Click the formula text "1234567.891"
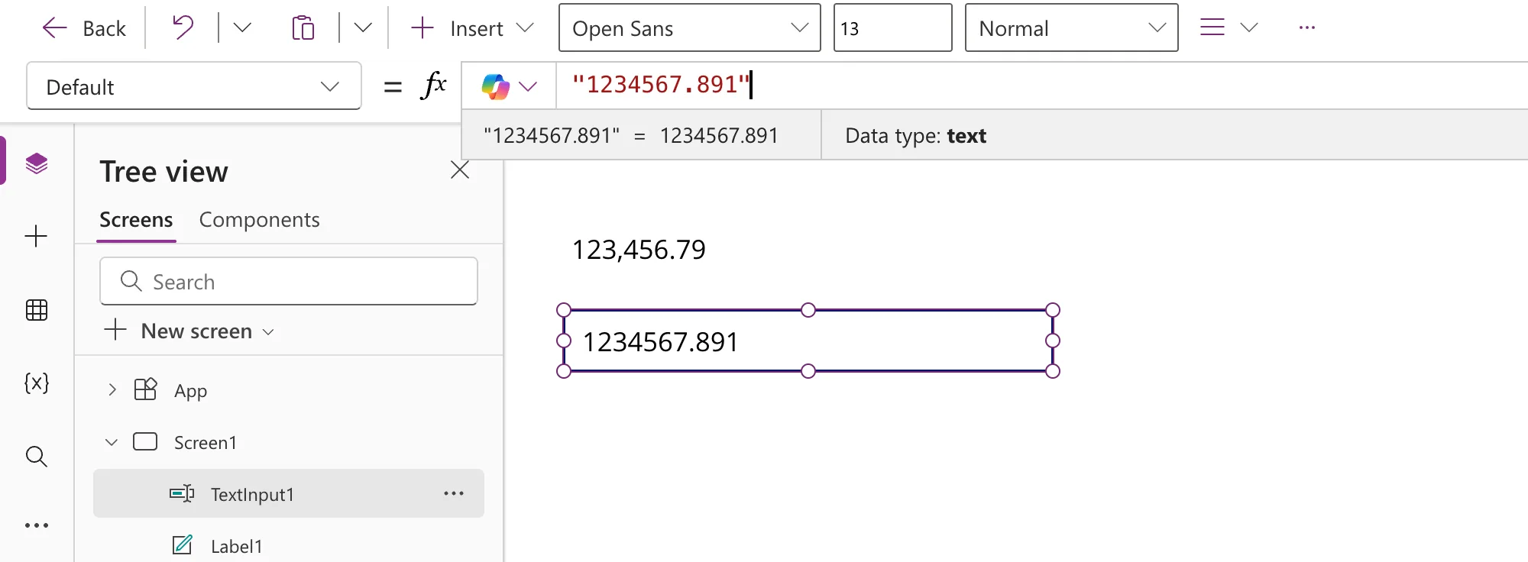 click(x=662, y=85)
